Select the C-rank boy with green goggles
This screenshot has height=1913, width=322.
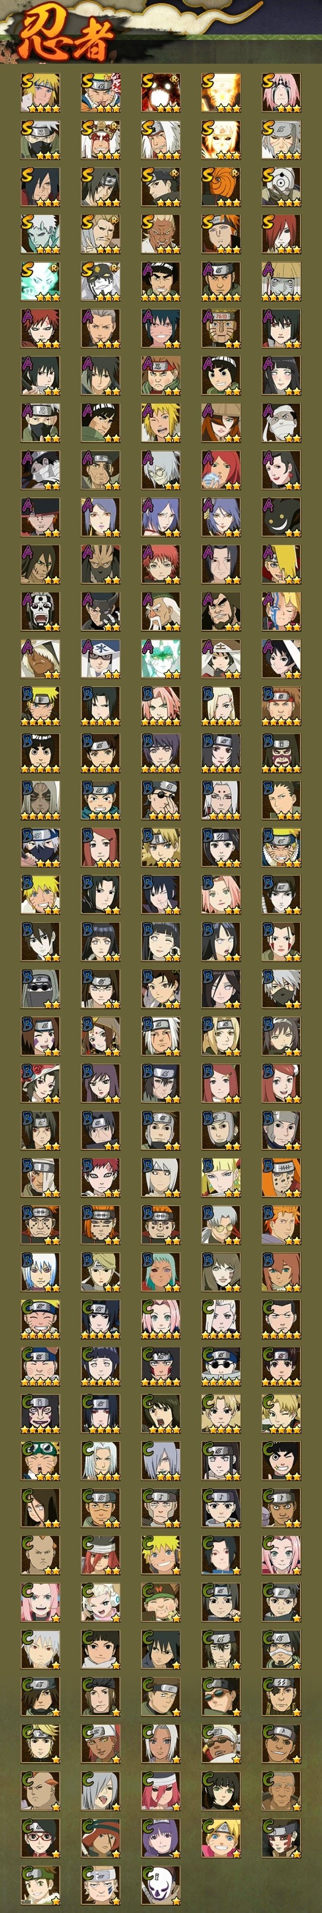[x=41, y=1461]
